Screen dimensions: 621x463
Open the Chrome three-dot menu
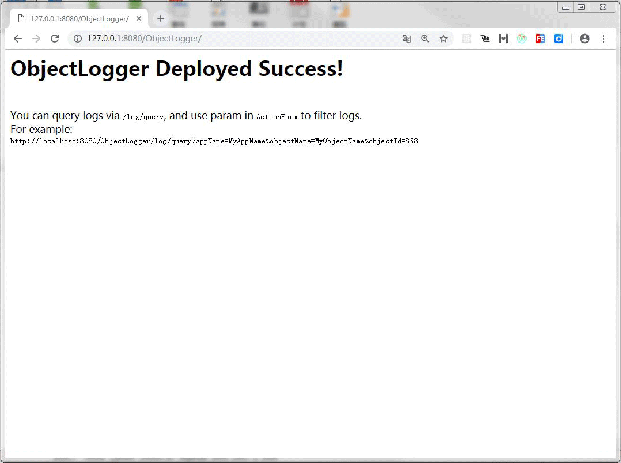pyautogui.click(x=603, y=39)
